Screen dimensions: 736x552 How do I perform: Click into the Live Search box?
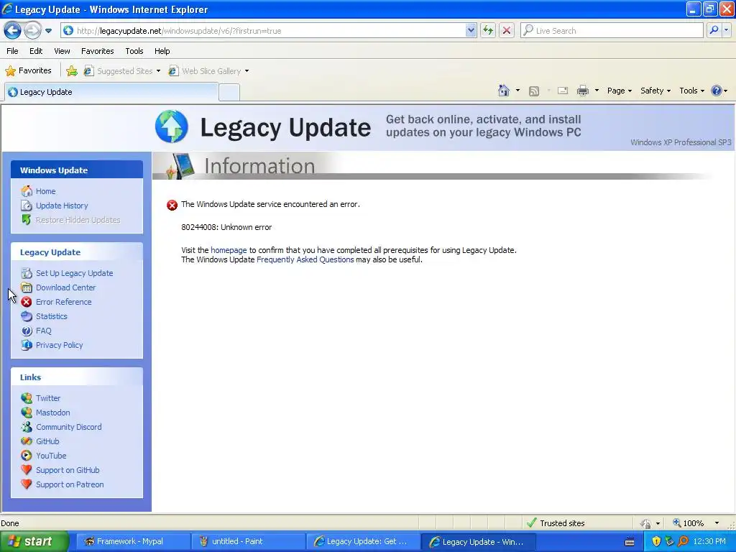point(612,30)
